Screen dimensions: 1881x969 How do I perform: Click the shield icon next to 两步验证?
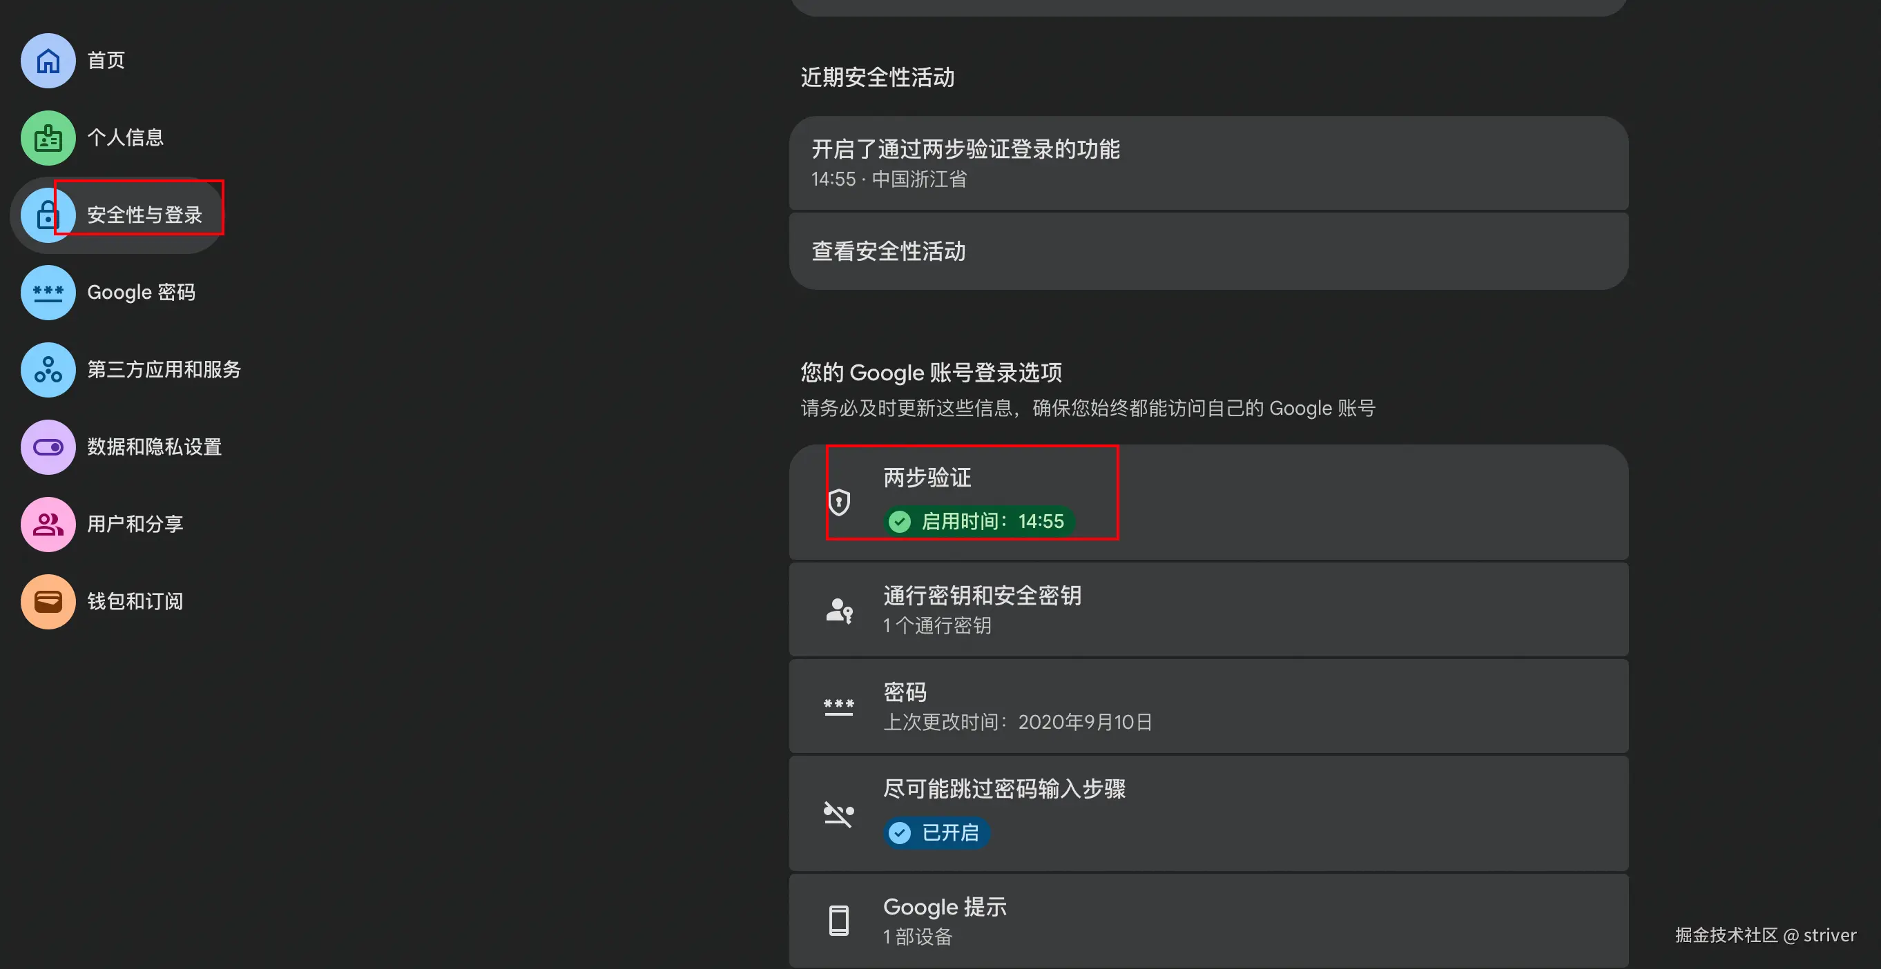click(839, 502)
